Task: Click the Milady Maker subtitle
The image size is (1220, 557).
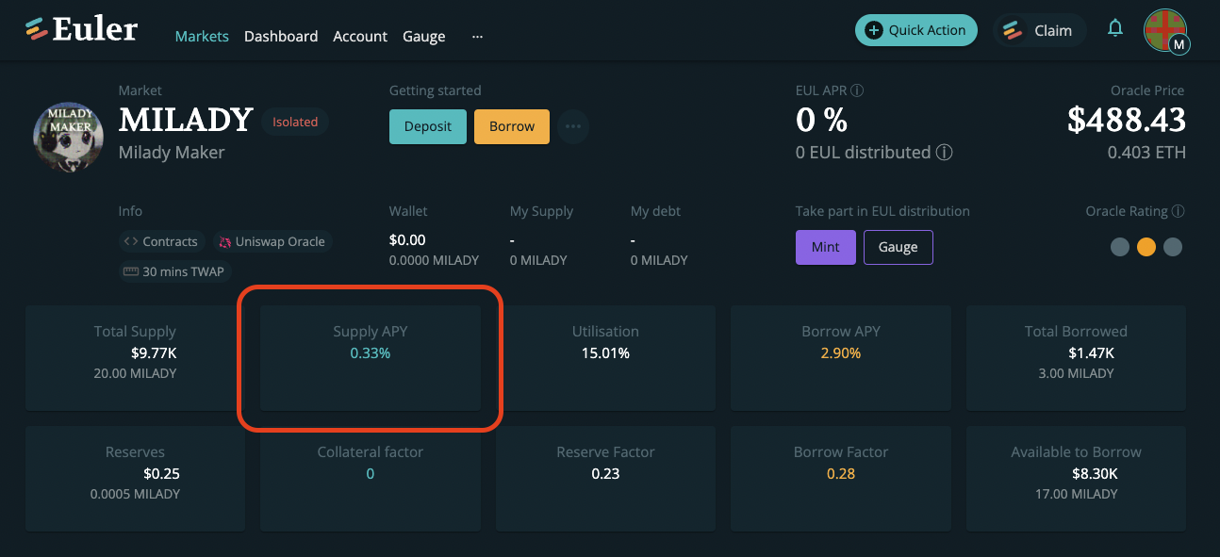Action: coord(172,152)
